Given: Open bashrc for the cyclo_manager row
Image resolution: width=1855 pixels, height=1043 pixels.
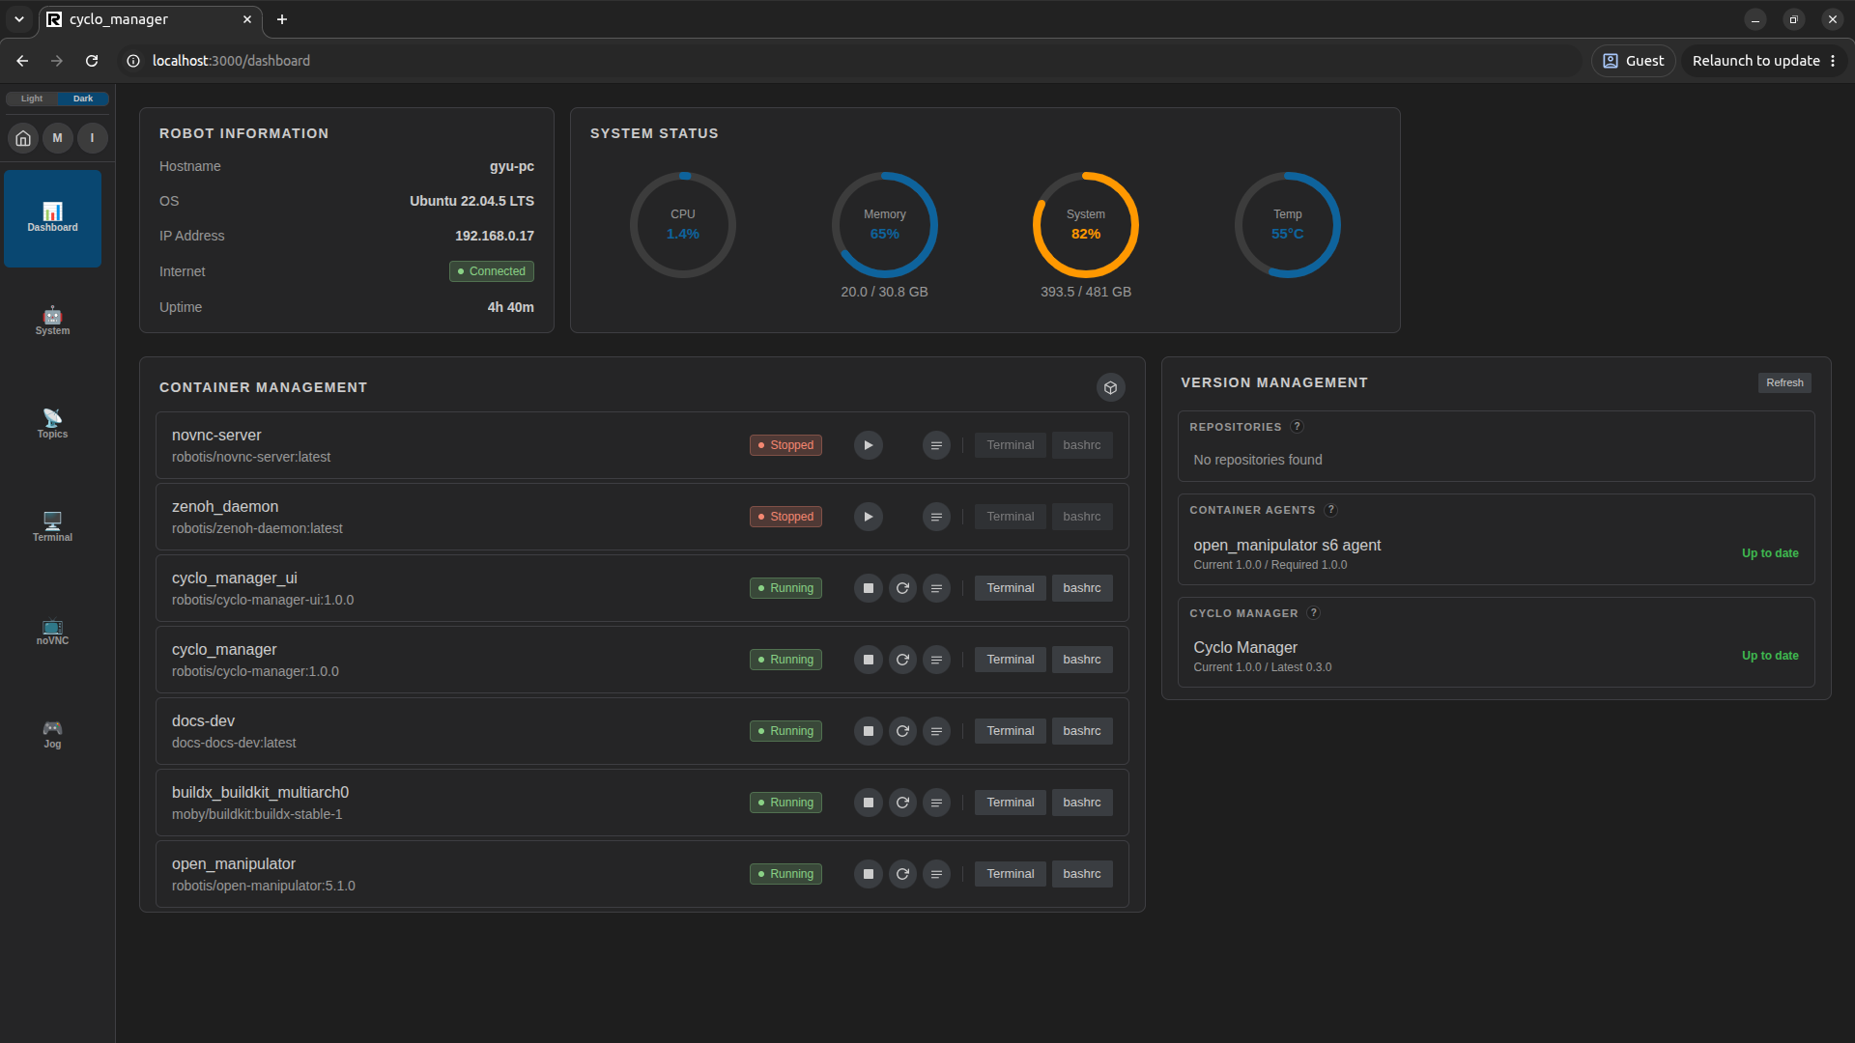Looking at the screenshot, I should (1082, 660).
